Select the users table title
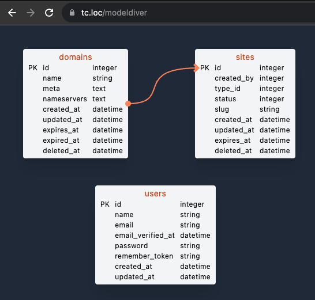 pyautogui.click(x=155, y=193)
